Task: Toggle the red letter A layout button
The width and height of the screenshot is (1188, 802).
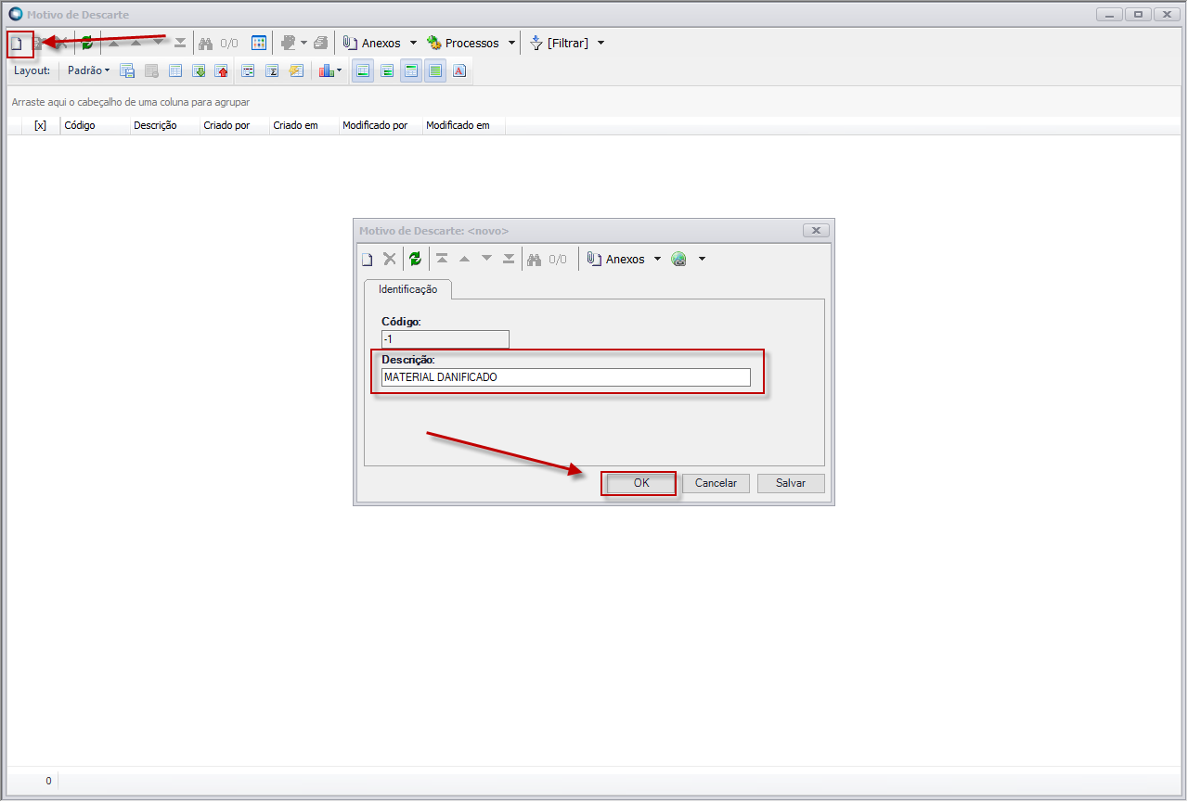Action: tap(458, 70)
